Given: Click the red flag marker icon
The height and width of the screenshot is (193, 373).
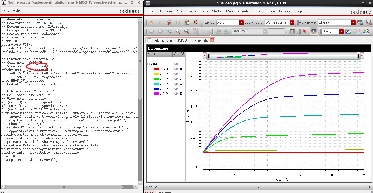Looking at the screenshot, I should coord(304,31).
